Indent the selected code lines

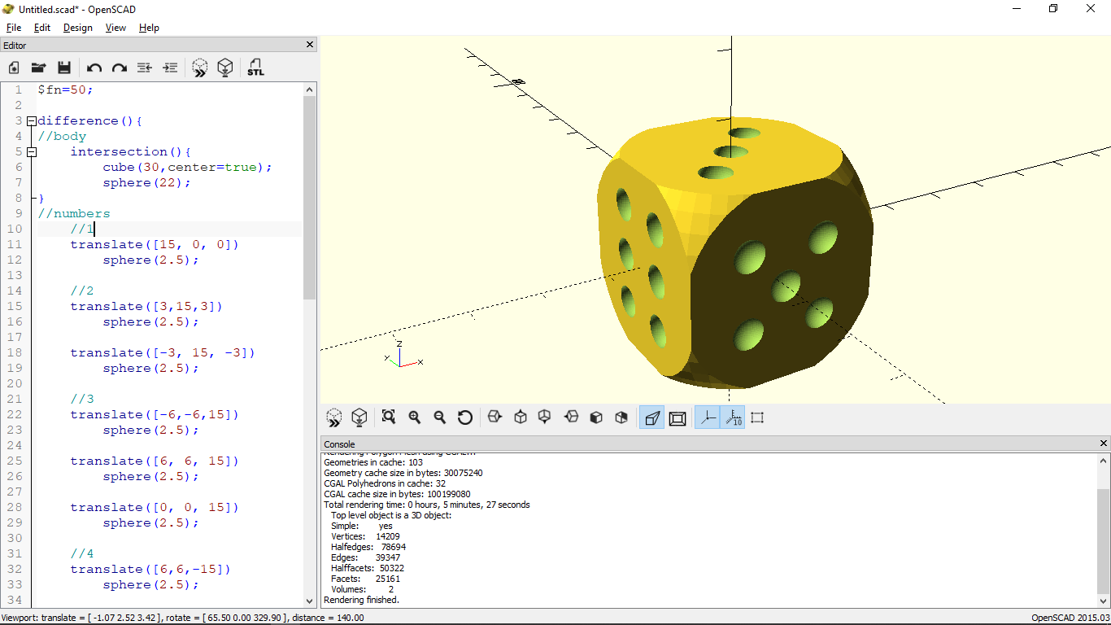pyautogui.click(x=170, y=68)
